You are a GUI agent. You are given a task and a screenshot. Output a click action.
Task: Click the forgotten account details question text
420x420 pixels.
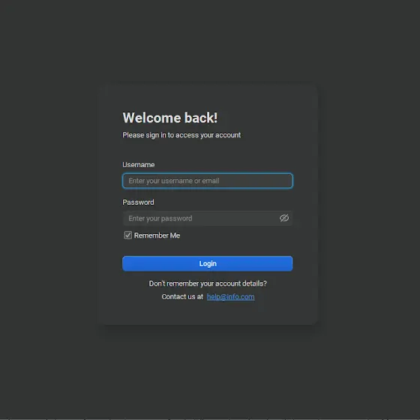208,283
